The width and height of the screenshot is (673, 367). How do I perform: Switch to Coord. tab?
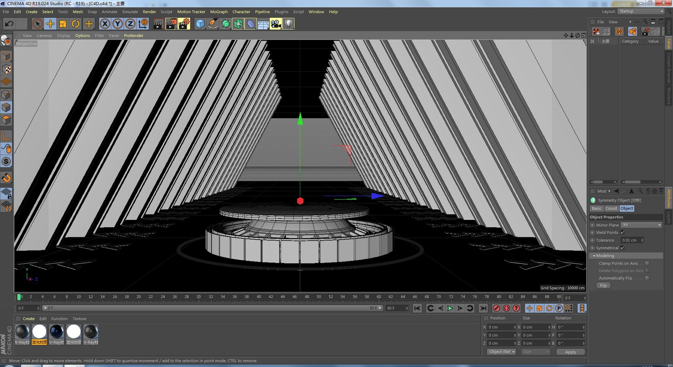611,208
